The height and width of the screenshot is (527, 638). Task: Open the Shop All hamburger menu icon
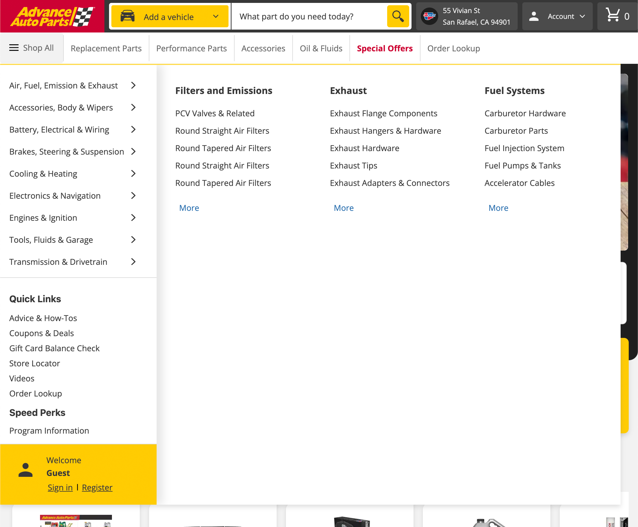(x=14, y=48)
